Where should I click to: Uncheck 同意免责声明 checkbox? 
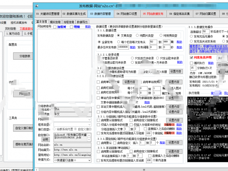(192, 57)
